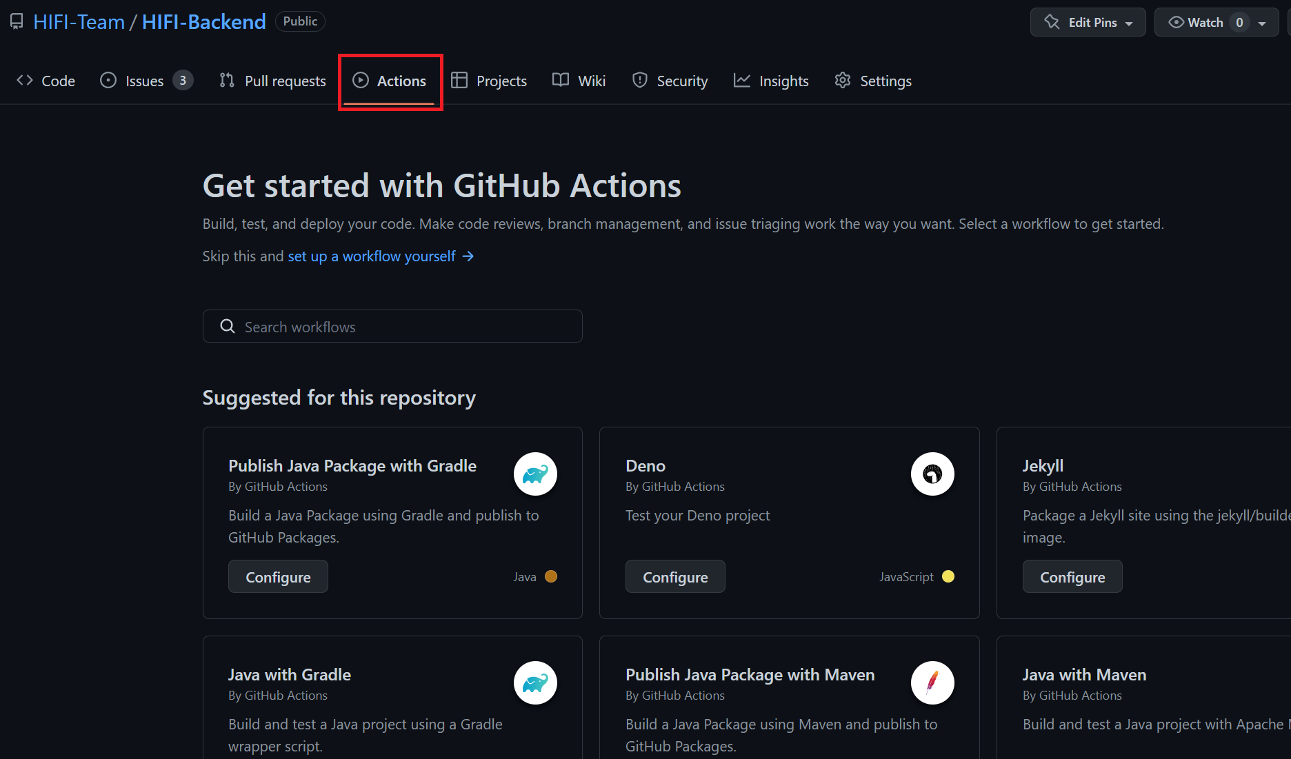Click the Projects table icon
The height and width of the screenshot is (759, 1291).
point(459,81)
